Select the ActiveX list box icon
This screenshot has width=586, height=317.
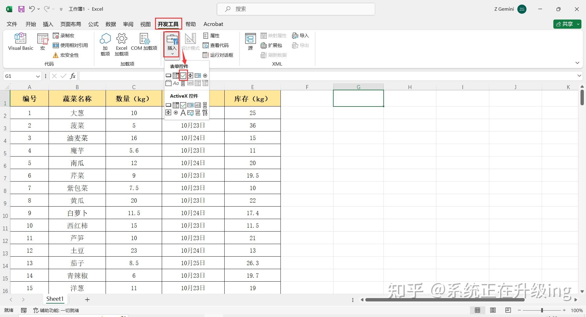(190, 105)
